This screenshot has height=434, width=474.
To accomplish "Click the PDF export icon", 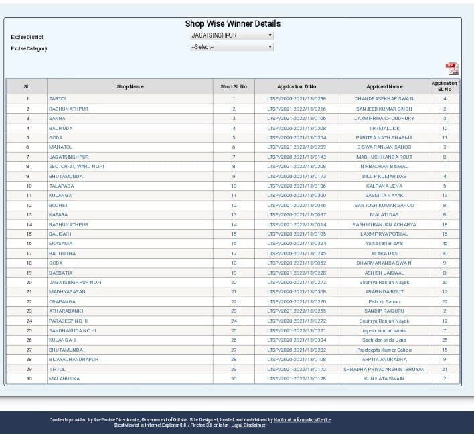I will tap(453, 68).
